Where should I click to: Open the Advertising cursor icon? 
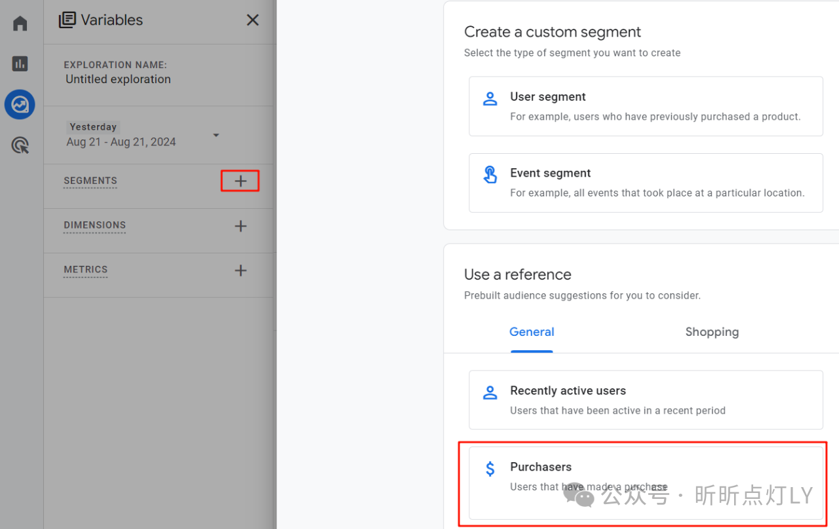[x=20, y=145]
